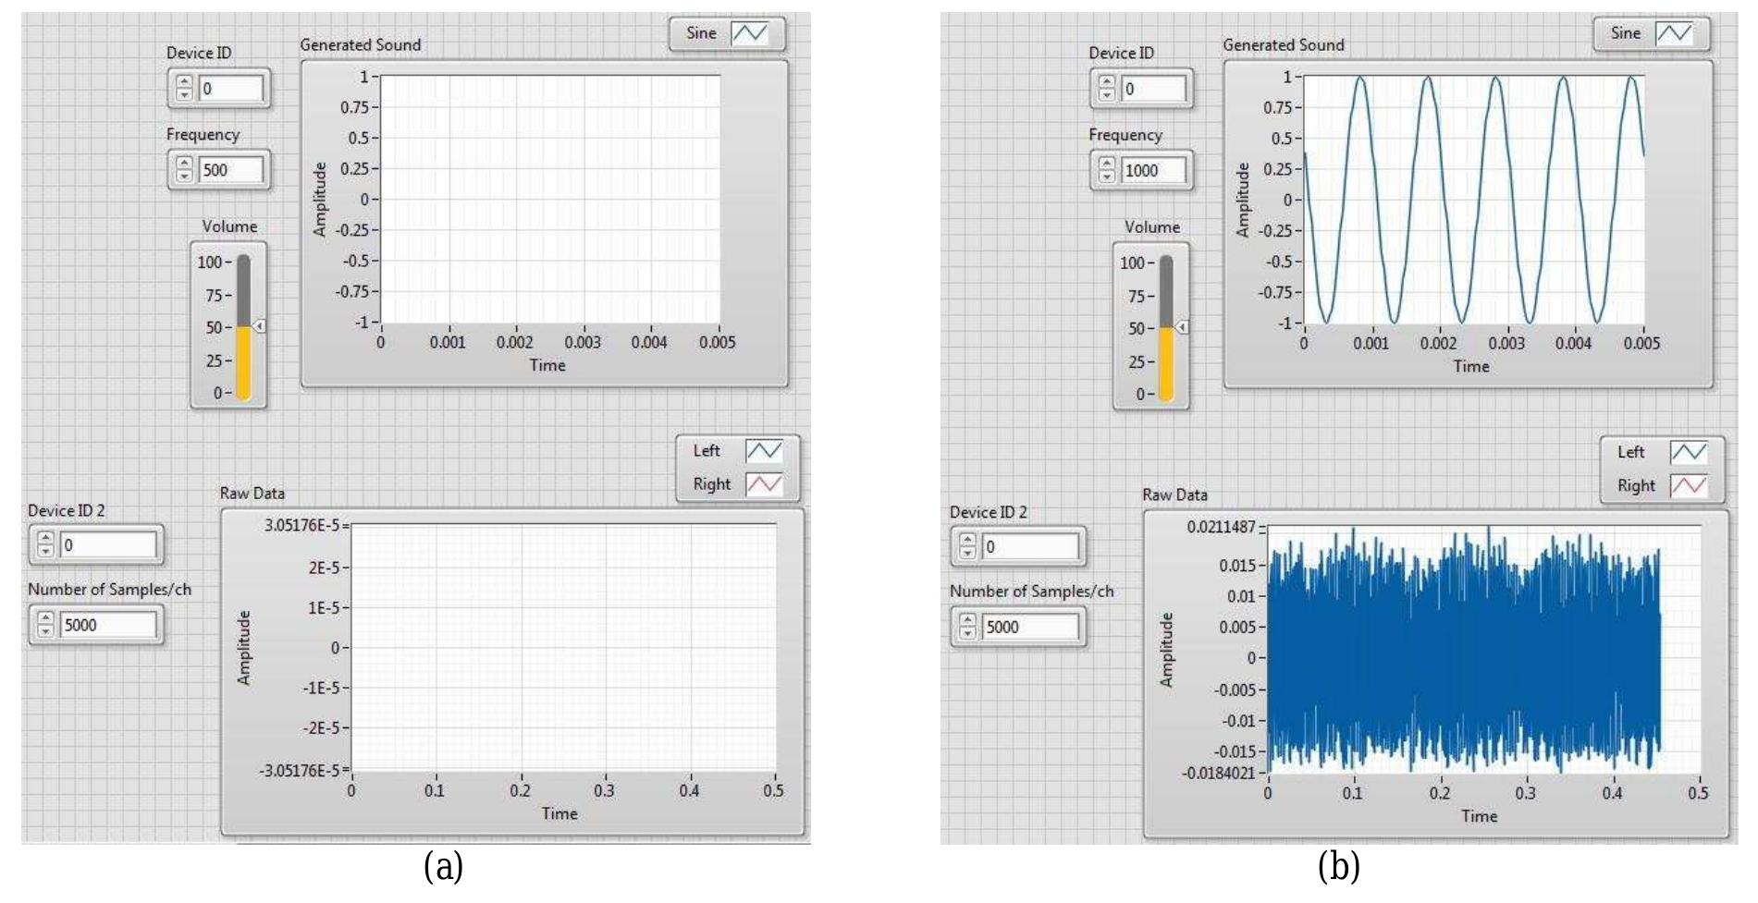Click the Left channel legend icon in panel (a)
Screen dimensions: 1758x903
[764, 450]
